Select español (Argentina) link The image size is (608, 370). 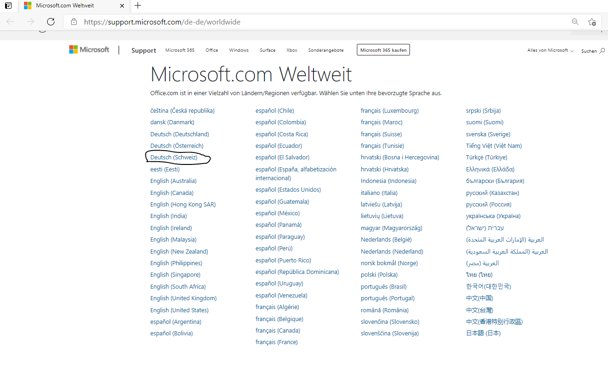[x=175, y=322]
